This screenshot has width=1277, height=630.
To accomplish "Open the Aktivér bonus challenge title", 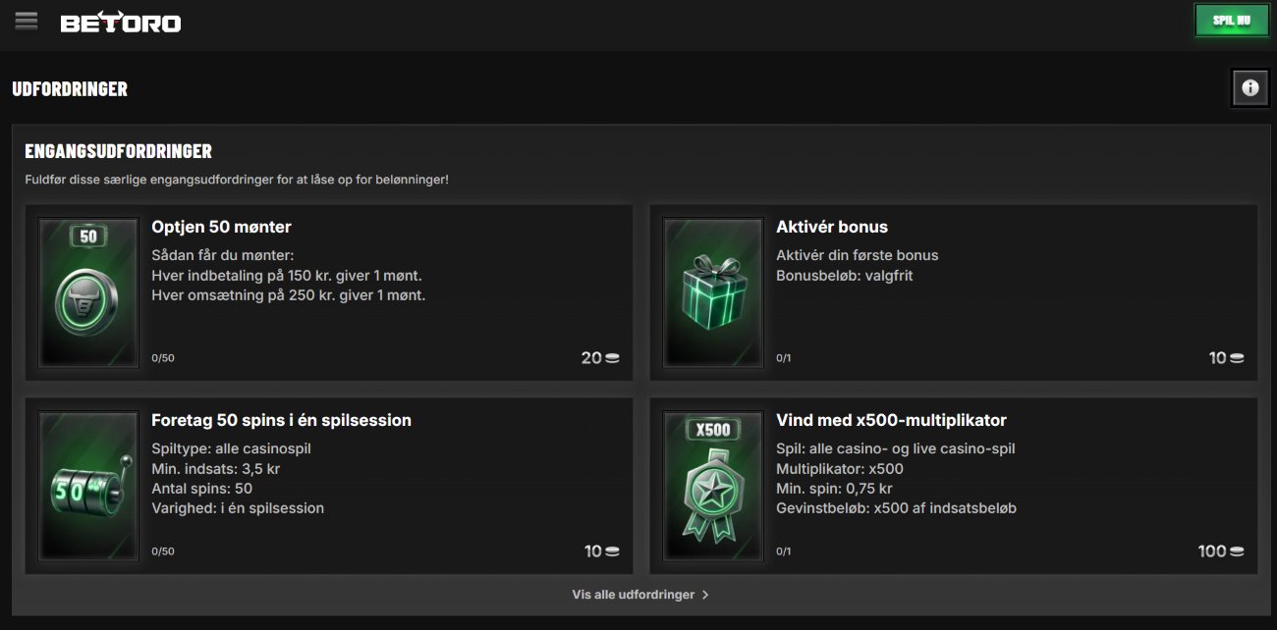I will (x=831, y=227).
